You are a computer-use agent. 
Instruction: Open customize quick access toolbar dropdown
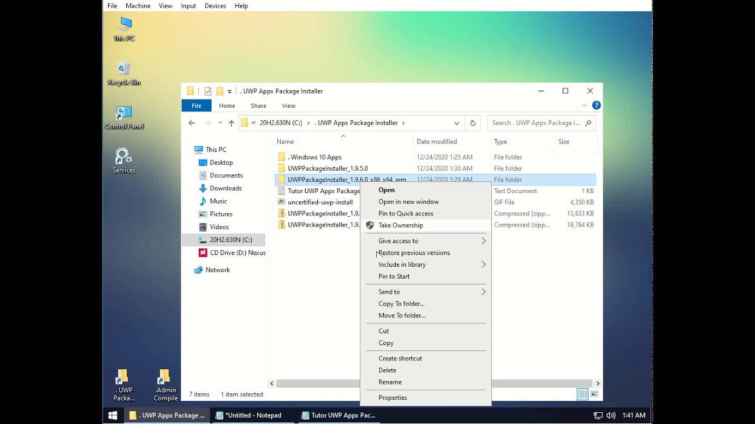click(229, 91)
